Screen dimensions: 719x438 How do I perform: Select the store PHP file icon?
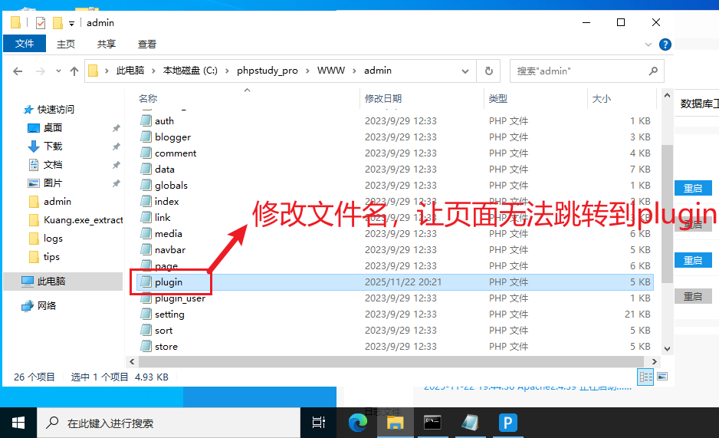146,346
